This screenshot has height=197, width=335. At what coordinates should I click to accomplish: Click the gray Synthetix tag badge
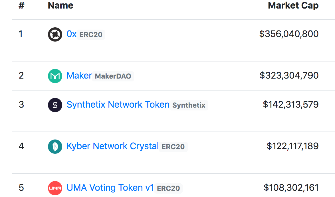click(189, 105)
